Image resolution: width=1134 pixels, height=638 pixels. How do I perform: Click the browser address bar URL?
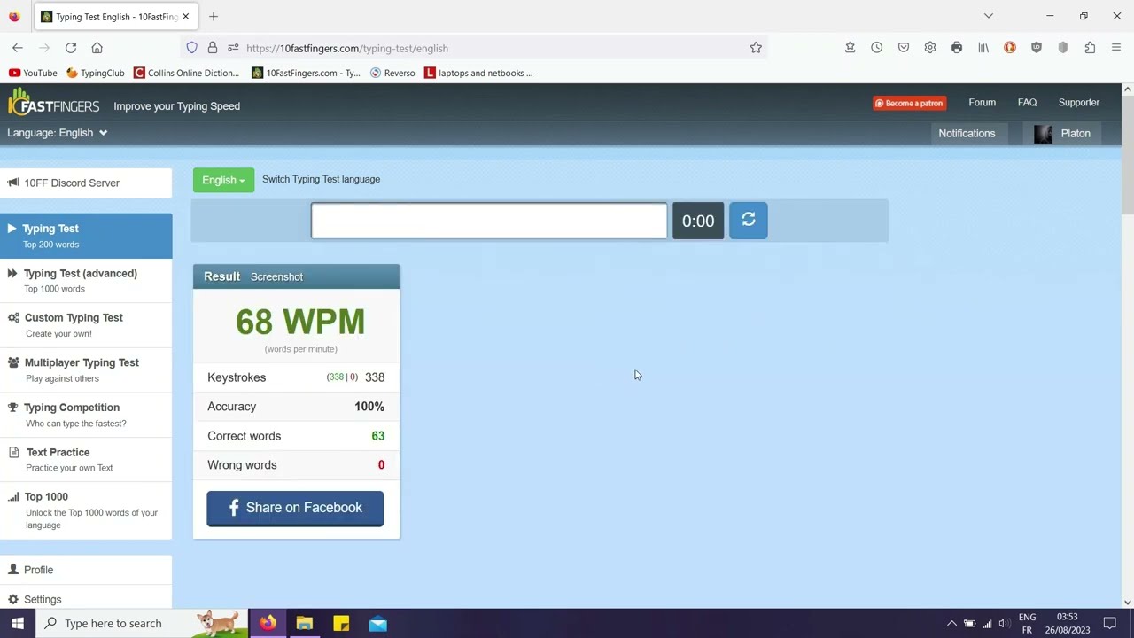tap(347, 48)
